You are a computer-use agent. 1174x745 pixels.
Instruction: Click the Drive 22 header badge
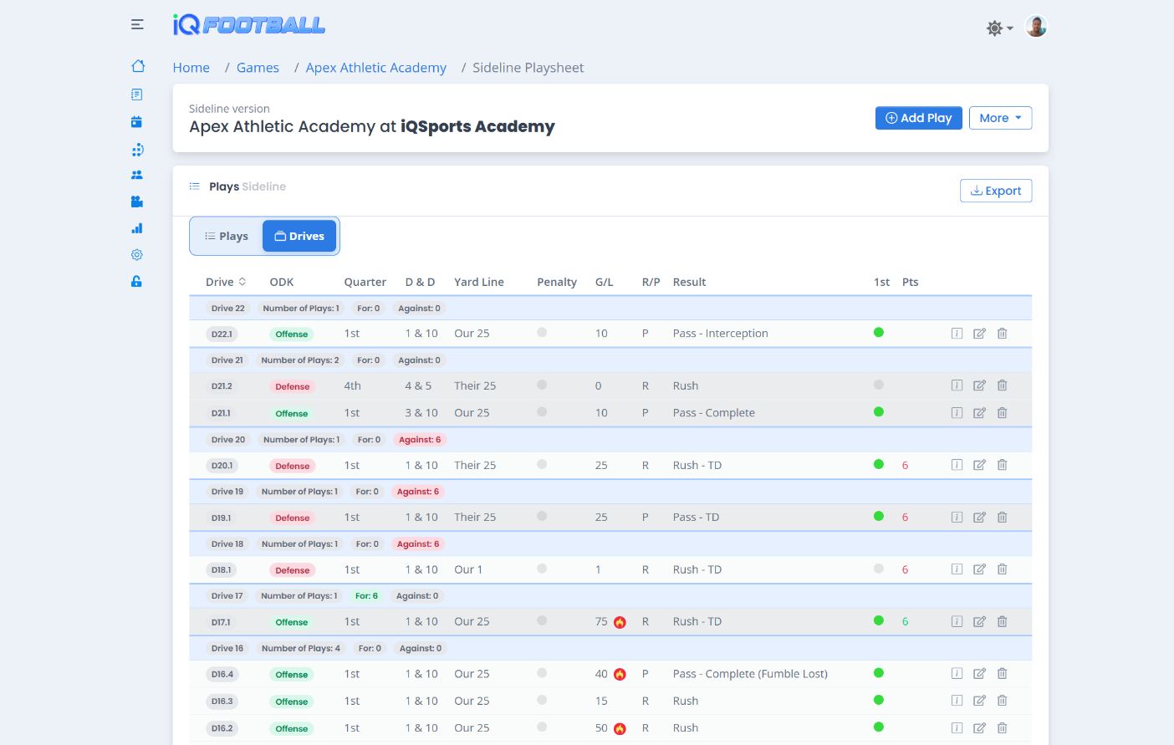pos(228,308)
